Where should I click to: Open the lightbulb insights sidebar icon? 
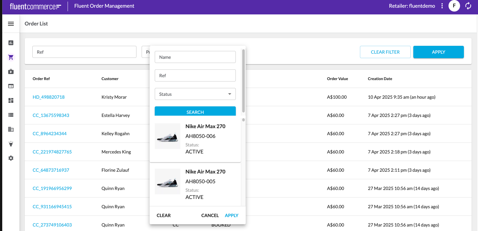click(x=11, y=144)
